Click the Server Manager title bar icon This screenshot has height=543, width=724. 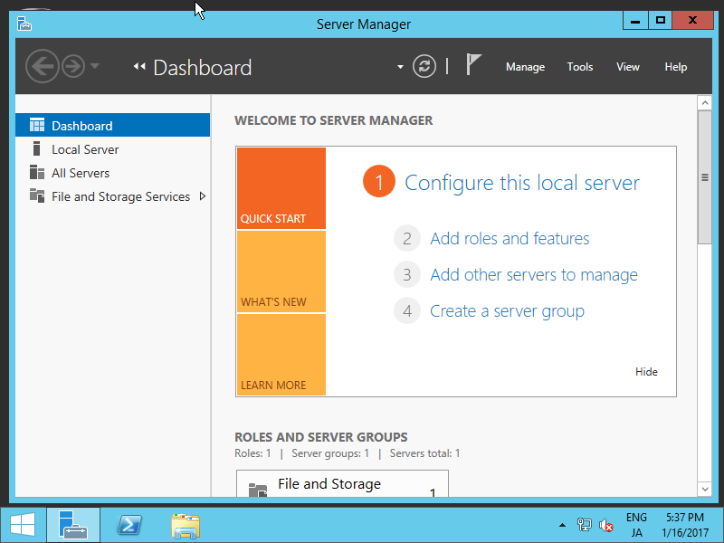point(24,24)
